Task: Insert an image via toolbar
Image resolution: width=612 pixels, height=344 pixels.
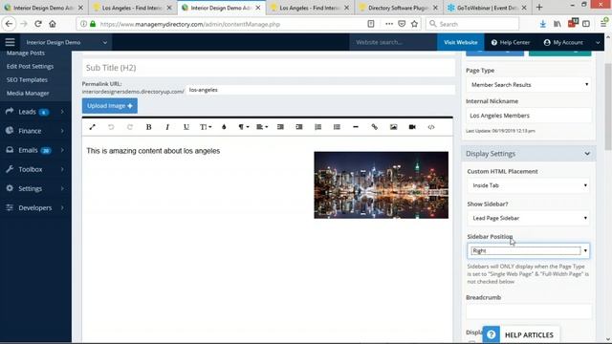Action: point(393,127)
